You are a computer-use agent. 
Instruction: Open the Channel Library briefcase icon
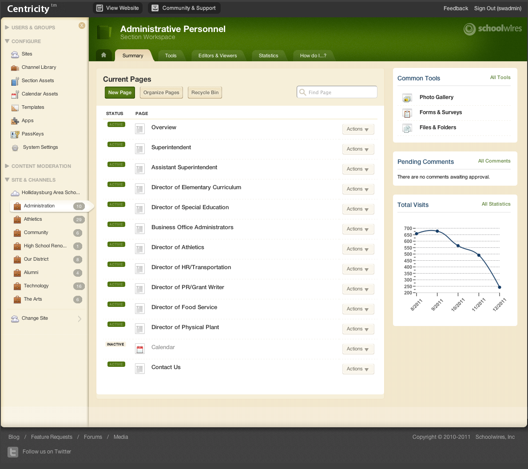click(x=15, y=68)
